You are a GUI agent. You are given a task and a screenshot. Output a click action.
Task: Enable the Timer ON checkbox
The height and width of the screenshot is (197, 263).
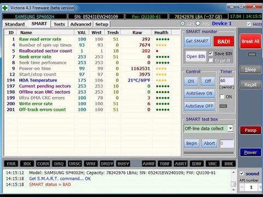coord(222,96)
